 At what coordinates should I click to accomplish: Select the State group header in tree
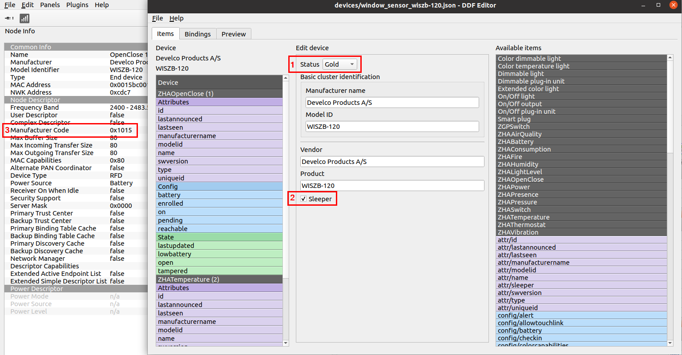pyautogui.click(x=219, y=237)
